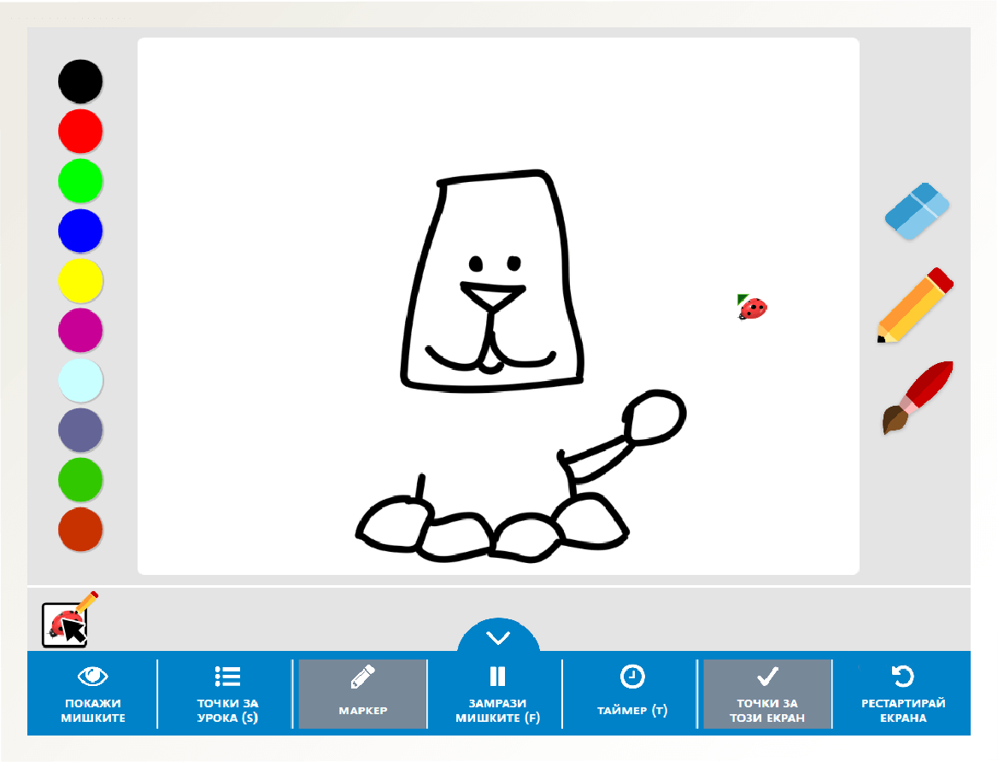This screenshot has width=998, height=762.
Task: Toggle mouse visibility with the Покажи мишките eye
Action: [x=91, y=677]
